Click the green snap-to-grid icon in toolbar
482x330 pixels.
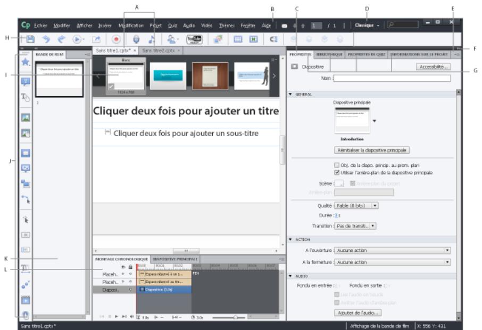253,39
